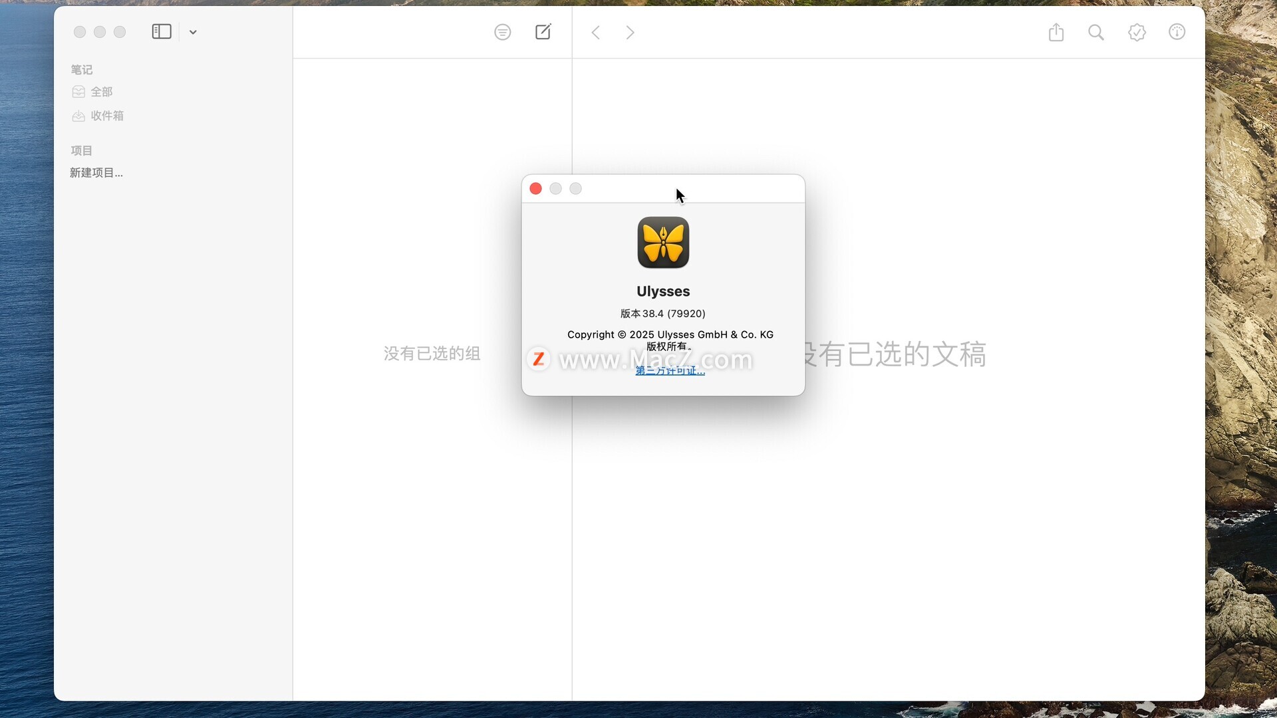Image resolution: width=1277 pixels, height=718 pixels.
Task: Open the 第三方许可证 link
Action: click(670, 370)
